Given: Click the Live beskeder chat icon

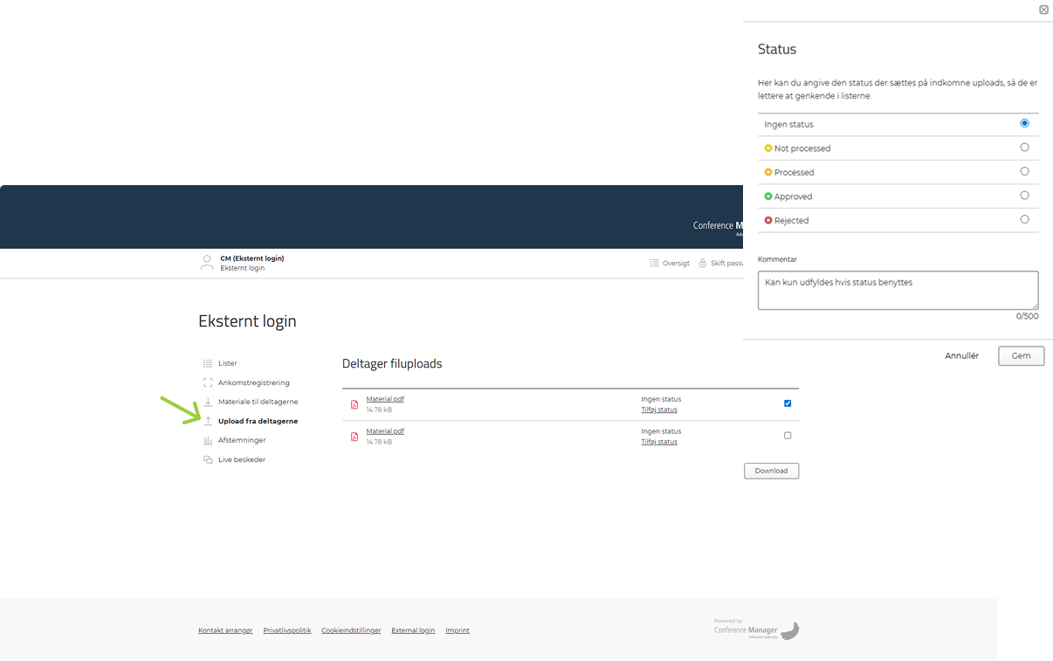Looking at the screenshot, I should [208, 459].
